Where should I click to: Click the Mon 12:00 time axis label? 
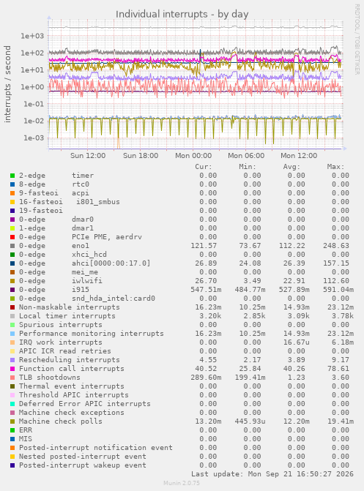tap(299, 156)
